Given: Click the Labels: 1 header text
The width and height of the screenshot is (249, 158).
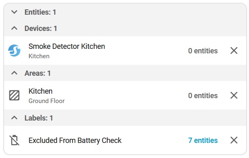Looking at the screenshot, I should (x=39, y=118).
